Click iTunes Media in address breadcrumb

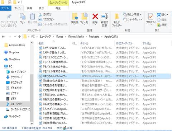(76, 37)
